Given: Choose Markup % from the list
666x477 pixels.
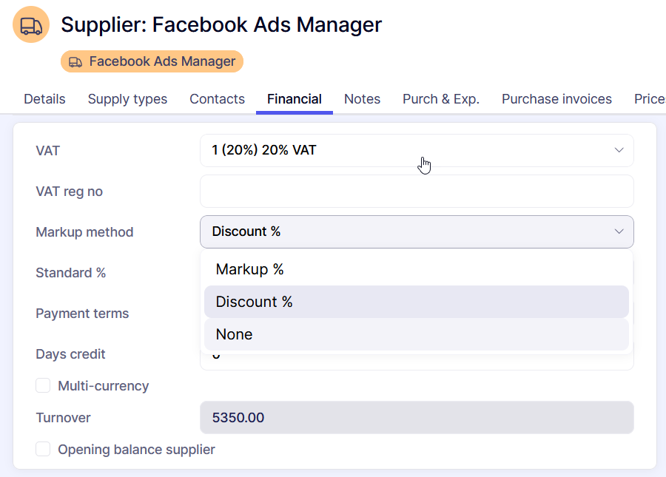Looking at the screenshot, I should 249,269.
